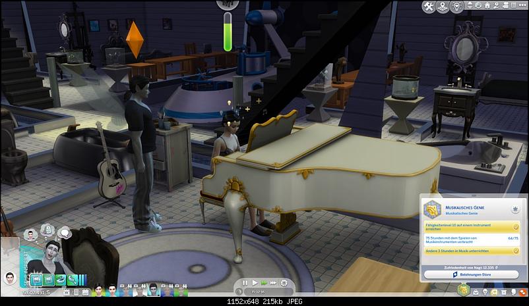Click the green vertical progress bar
The height and width of the screenshot is (306, 529).
(228, 32)
